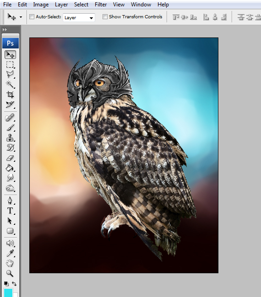The width and height of the screenshot is (261, 297).
Task: Collapse the toolbox using double-arrow
Action: pos(5,30)
